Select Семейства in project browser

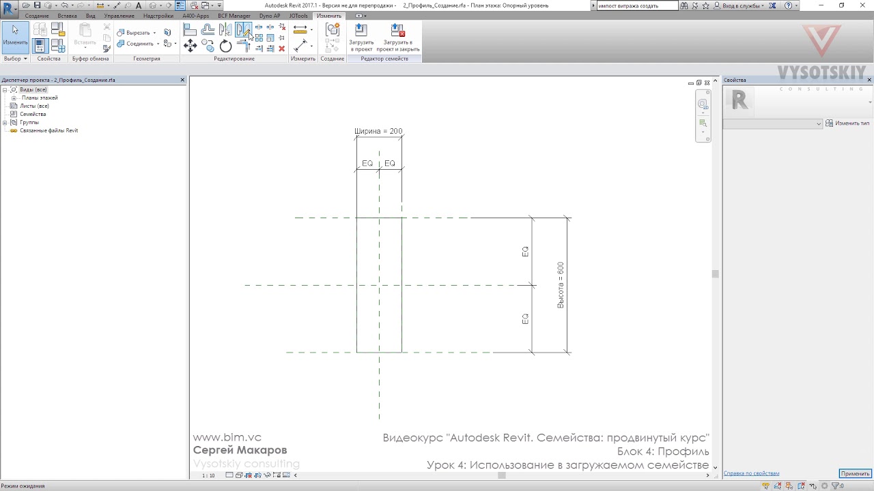[x=33, y=115]
